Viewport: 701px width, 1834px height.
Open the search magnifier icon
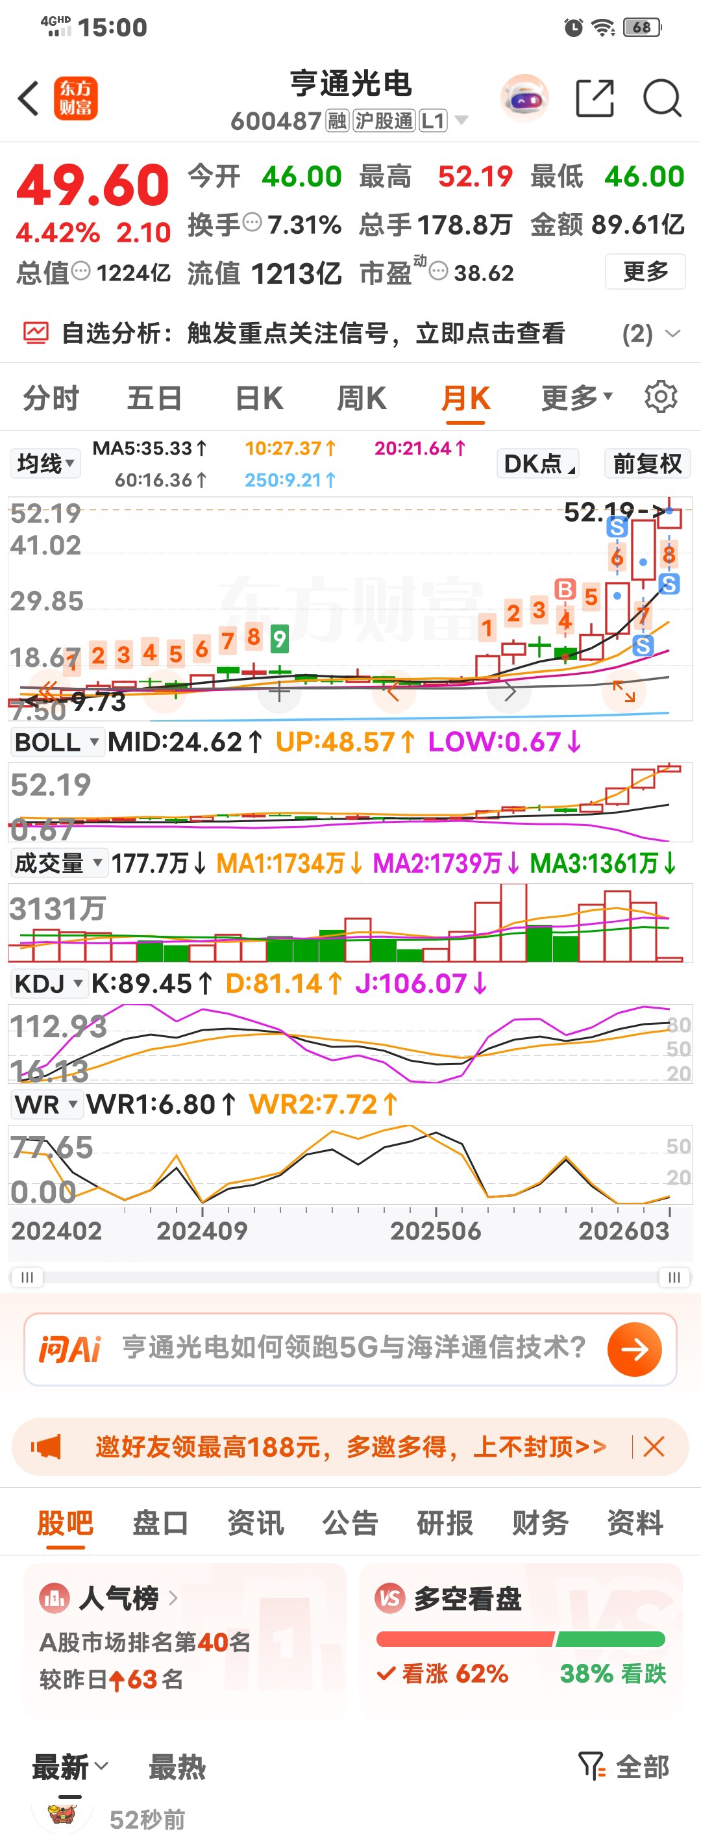662,98
